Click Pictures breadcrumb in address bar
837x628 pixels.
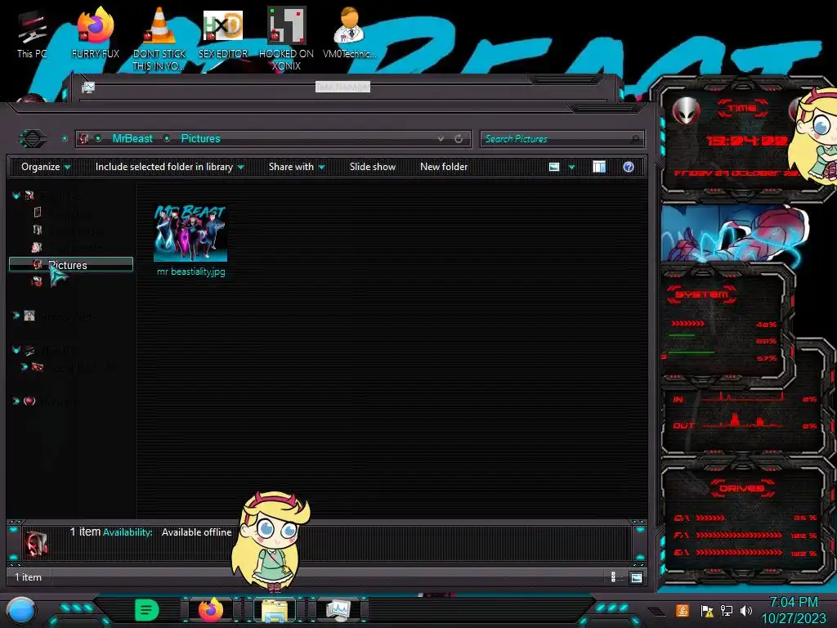pos(201,139)
